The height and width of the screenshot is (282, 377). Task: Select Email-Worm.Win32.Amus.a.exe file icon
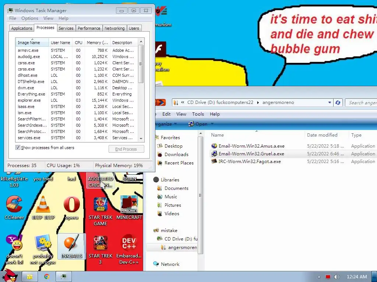coord(214,146)
